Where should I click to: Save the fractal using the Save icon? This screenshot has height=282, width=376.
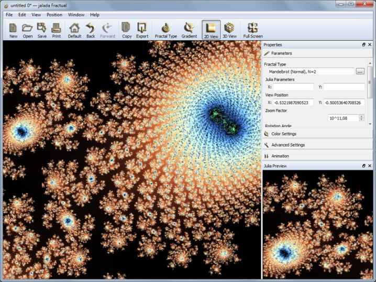point(42,29)
